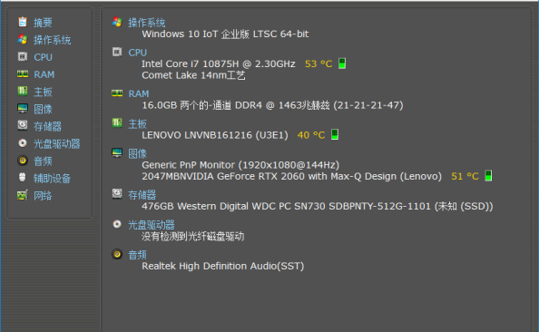Click the 没有检测到光纤磁盘驱动 text

click(193, 236)
